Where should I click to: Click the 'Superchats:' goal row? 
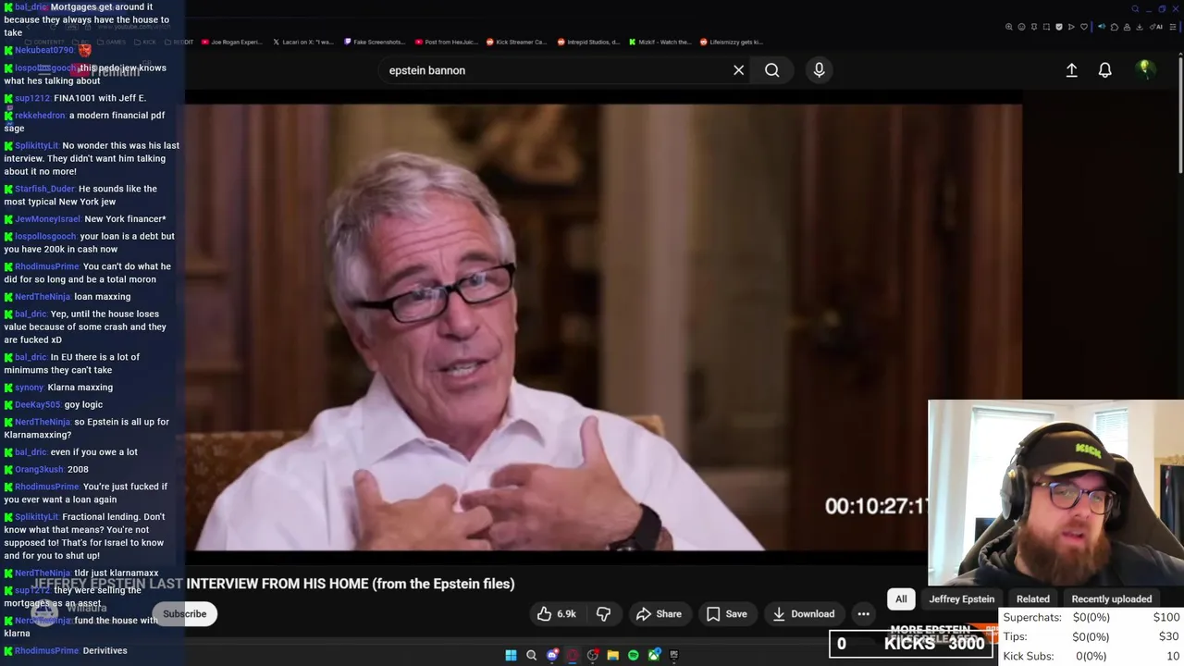pyautogui.click(x=1091, y=617)
